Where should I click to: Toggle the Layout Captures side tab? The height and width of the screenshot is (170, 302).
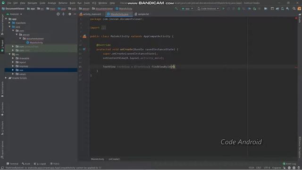tap(2, 150)
